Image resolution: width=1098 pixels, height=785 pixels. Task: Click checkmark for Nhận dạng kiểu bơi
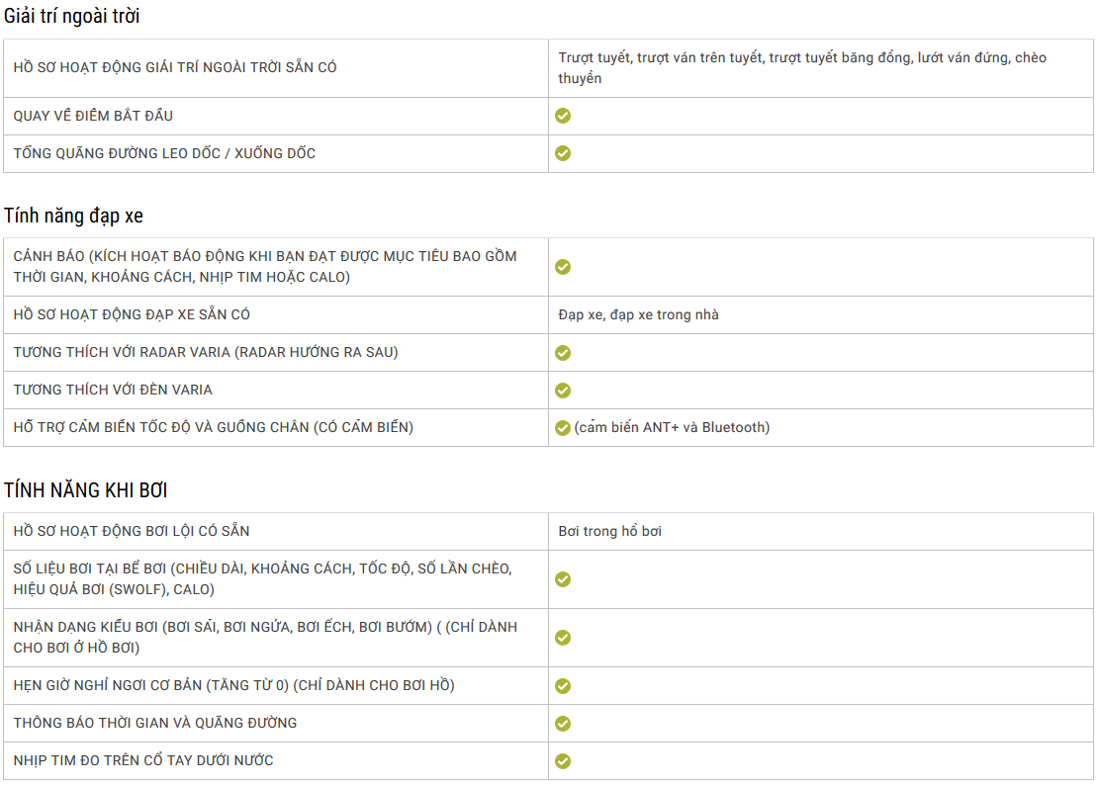coord(562,638)
